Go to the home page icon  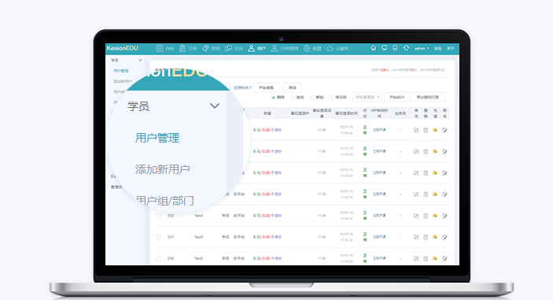(373, 48)
